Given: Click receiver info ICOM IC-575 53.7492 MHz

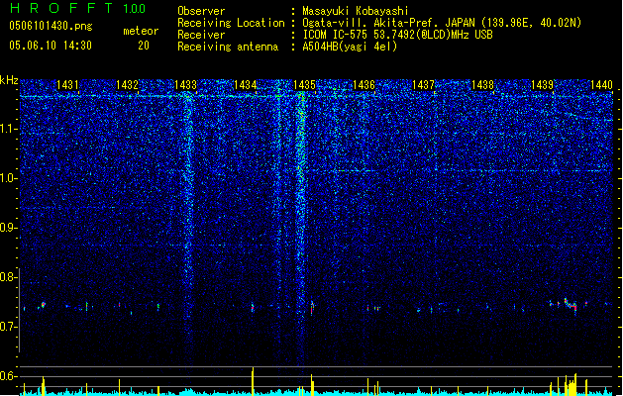Looking at the screenshot, I should [397, 35].
